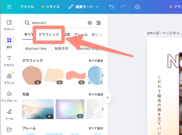Open the ファイル menu
The width and height of the screenshot is (182, 135).
click(x=27, y=7)
